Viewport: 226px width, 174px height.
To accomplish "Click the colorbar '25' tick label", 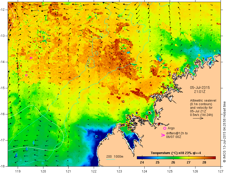I will (x=157, y=162).
